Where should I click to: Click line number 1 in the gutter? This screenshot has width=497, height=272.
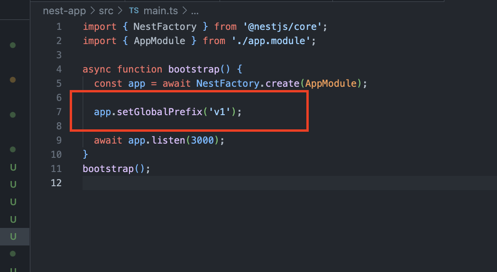(x=59, y=27)
